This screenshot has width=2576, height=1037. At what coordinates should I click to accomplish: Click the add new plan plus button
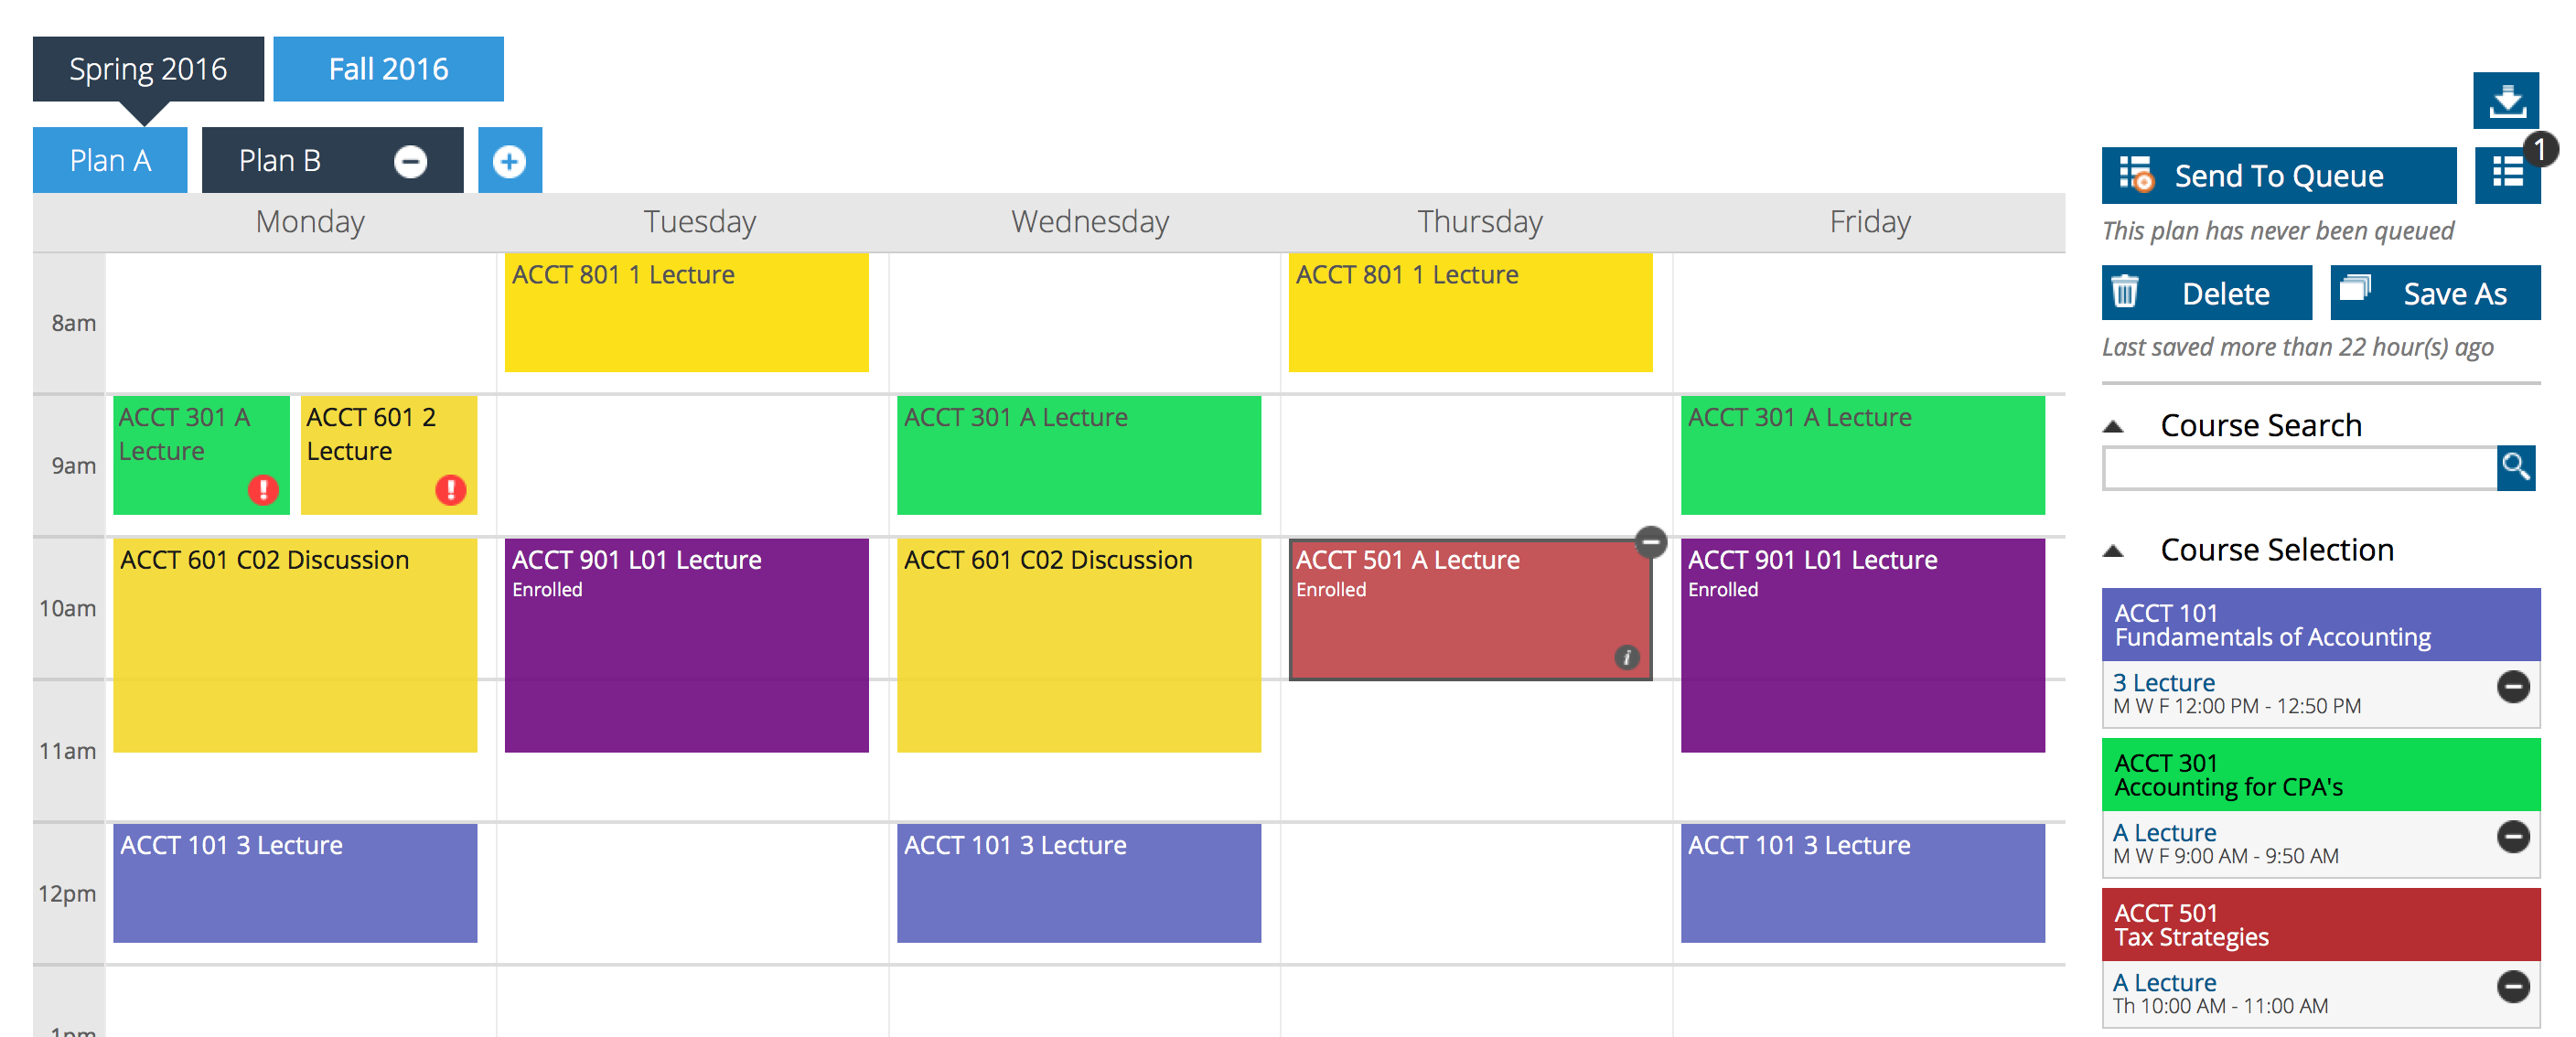pos(510,159)
